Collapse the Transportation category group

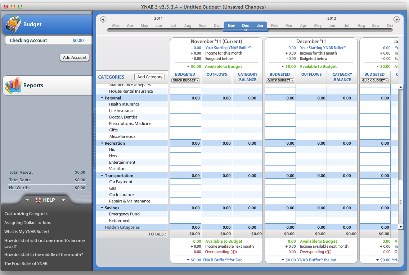(102, 176)
